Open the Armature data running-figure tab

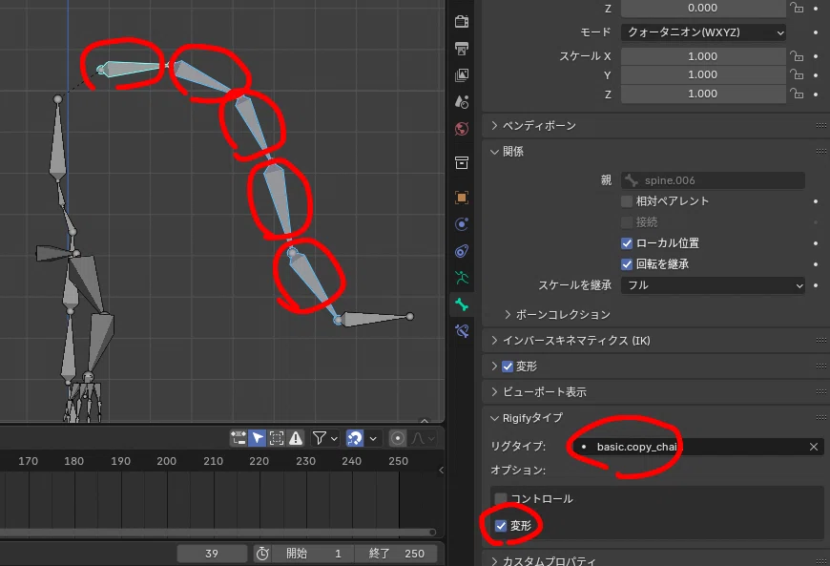coord(462,278)
